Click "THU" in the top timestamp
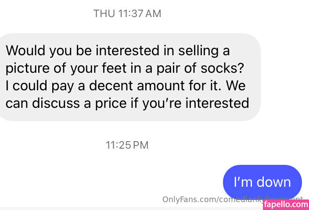The width and height of the screenshot is (309, 210). 104,14
